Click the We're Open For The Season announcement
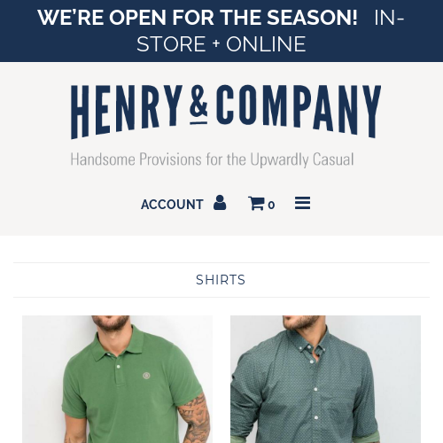This screenshot has height=443, width=443. coord(198,18)
